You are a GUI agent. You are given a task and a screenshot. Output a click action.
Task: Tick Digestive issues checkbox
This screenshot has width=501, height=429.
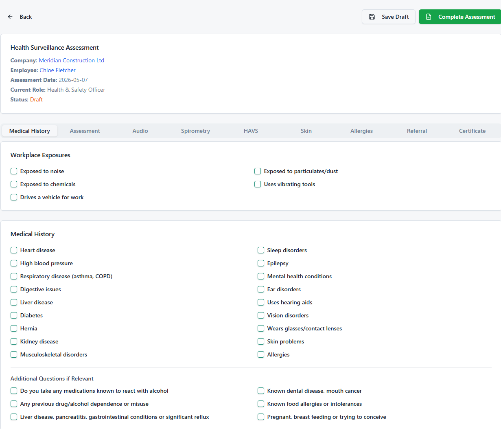click(14, 289)
